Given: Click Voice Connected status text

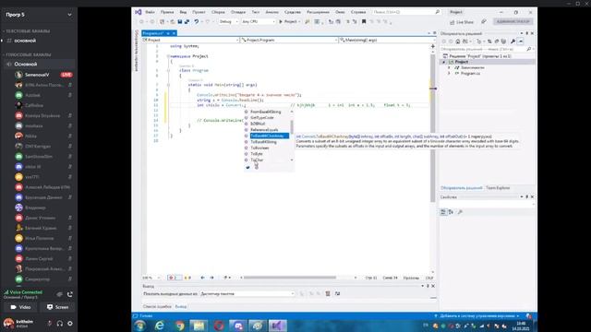Looking at the screenshot, I should coord(26,292).
